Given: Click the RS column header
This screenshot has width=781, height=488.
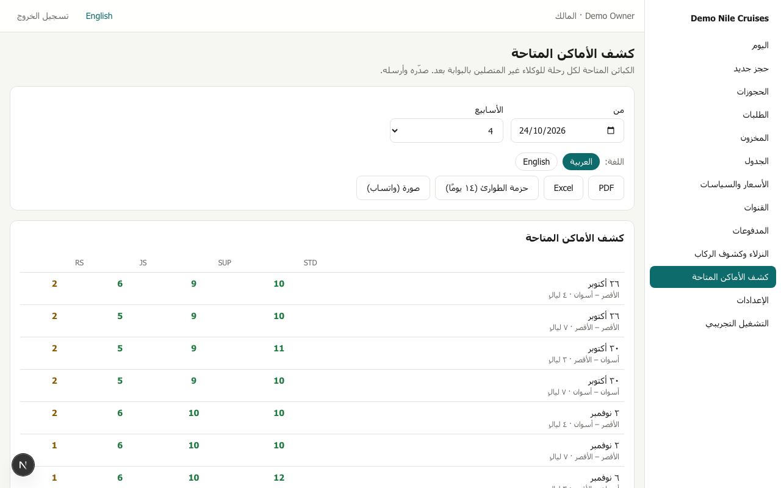Looking at the screenshot, I should point(79,263).
